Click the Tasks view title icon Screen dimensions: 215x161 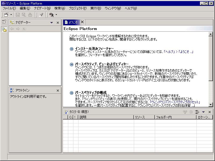point(66,112)
